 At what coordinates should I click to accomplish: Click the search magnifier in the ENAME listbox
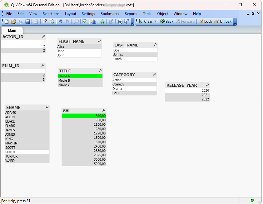(47, 107)
